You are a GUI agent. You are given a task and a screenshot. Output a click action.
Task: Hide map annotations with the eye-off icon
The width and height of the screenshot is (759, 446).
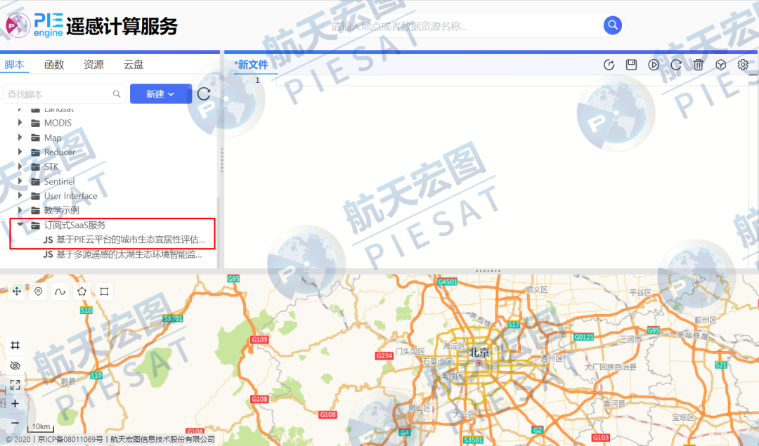pyautogui.click(x=15, y=365)
